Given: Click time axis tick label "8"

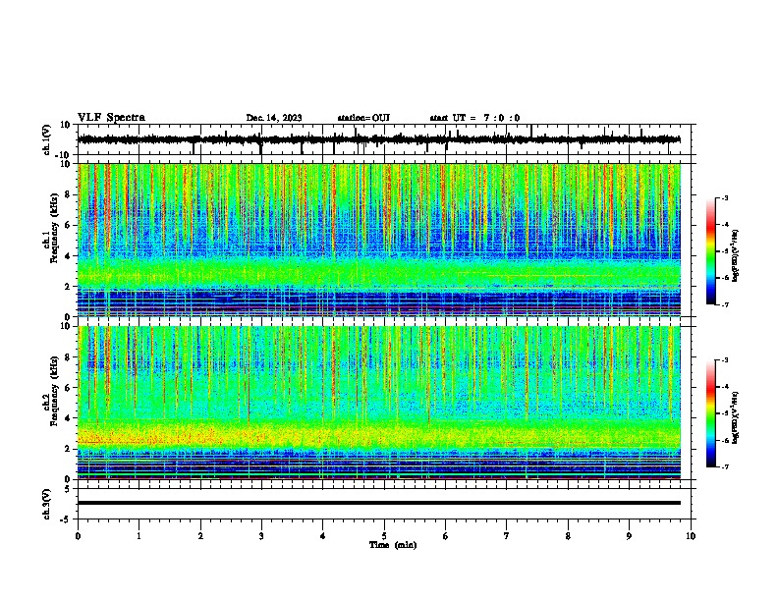Looking at the screenshot, I should [x=568, y=536].
